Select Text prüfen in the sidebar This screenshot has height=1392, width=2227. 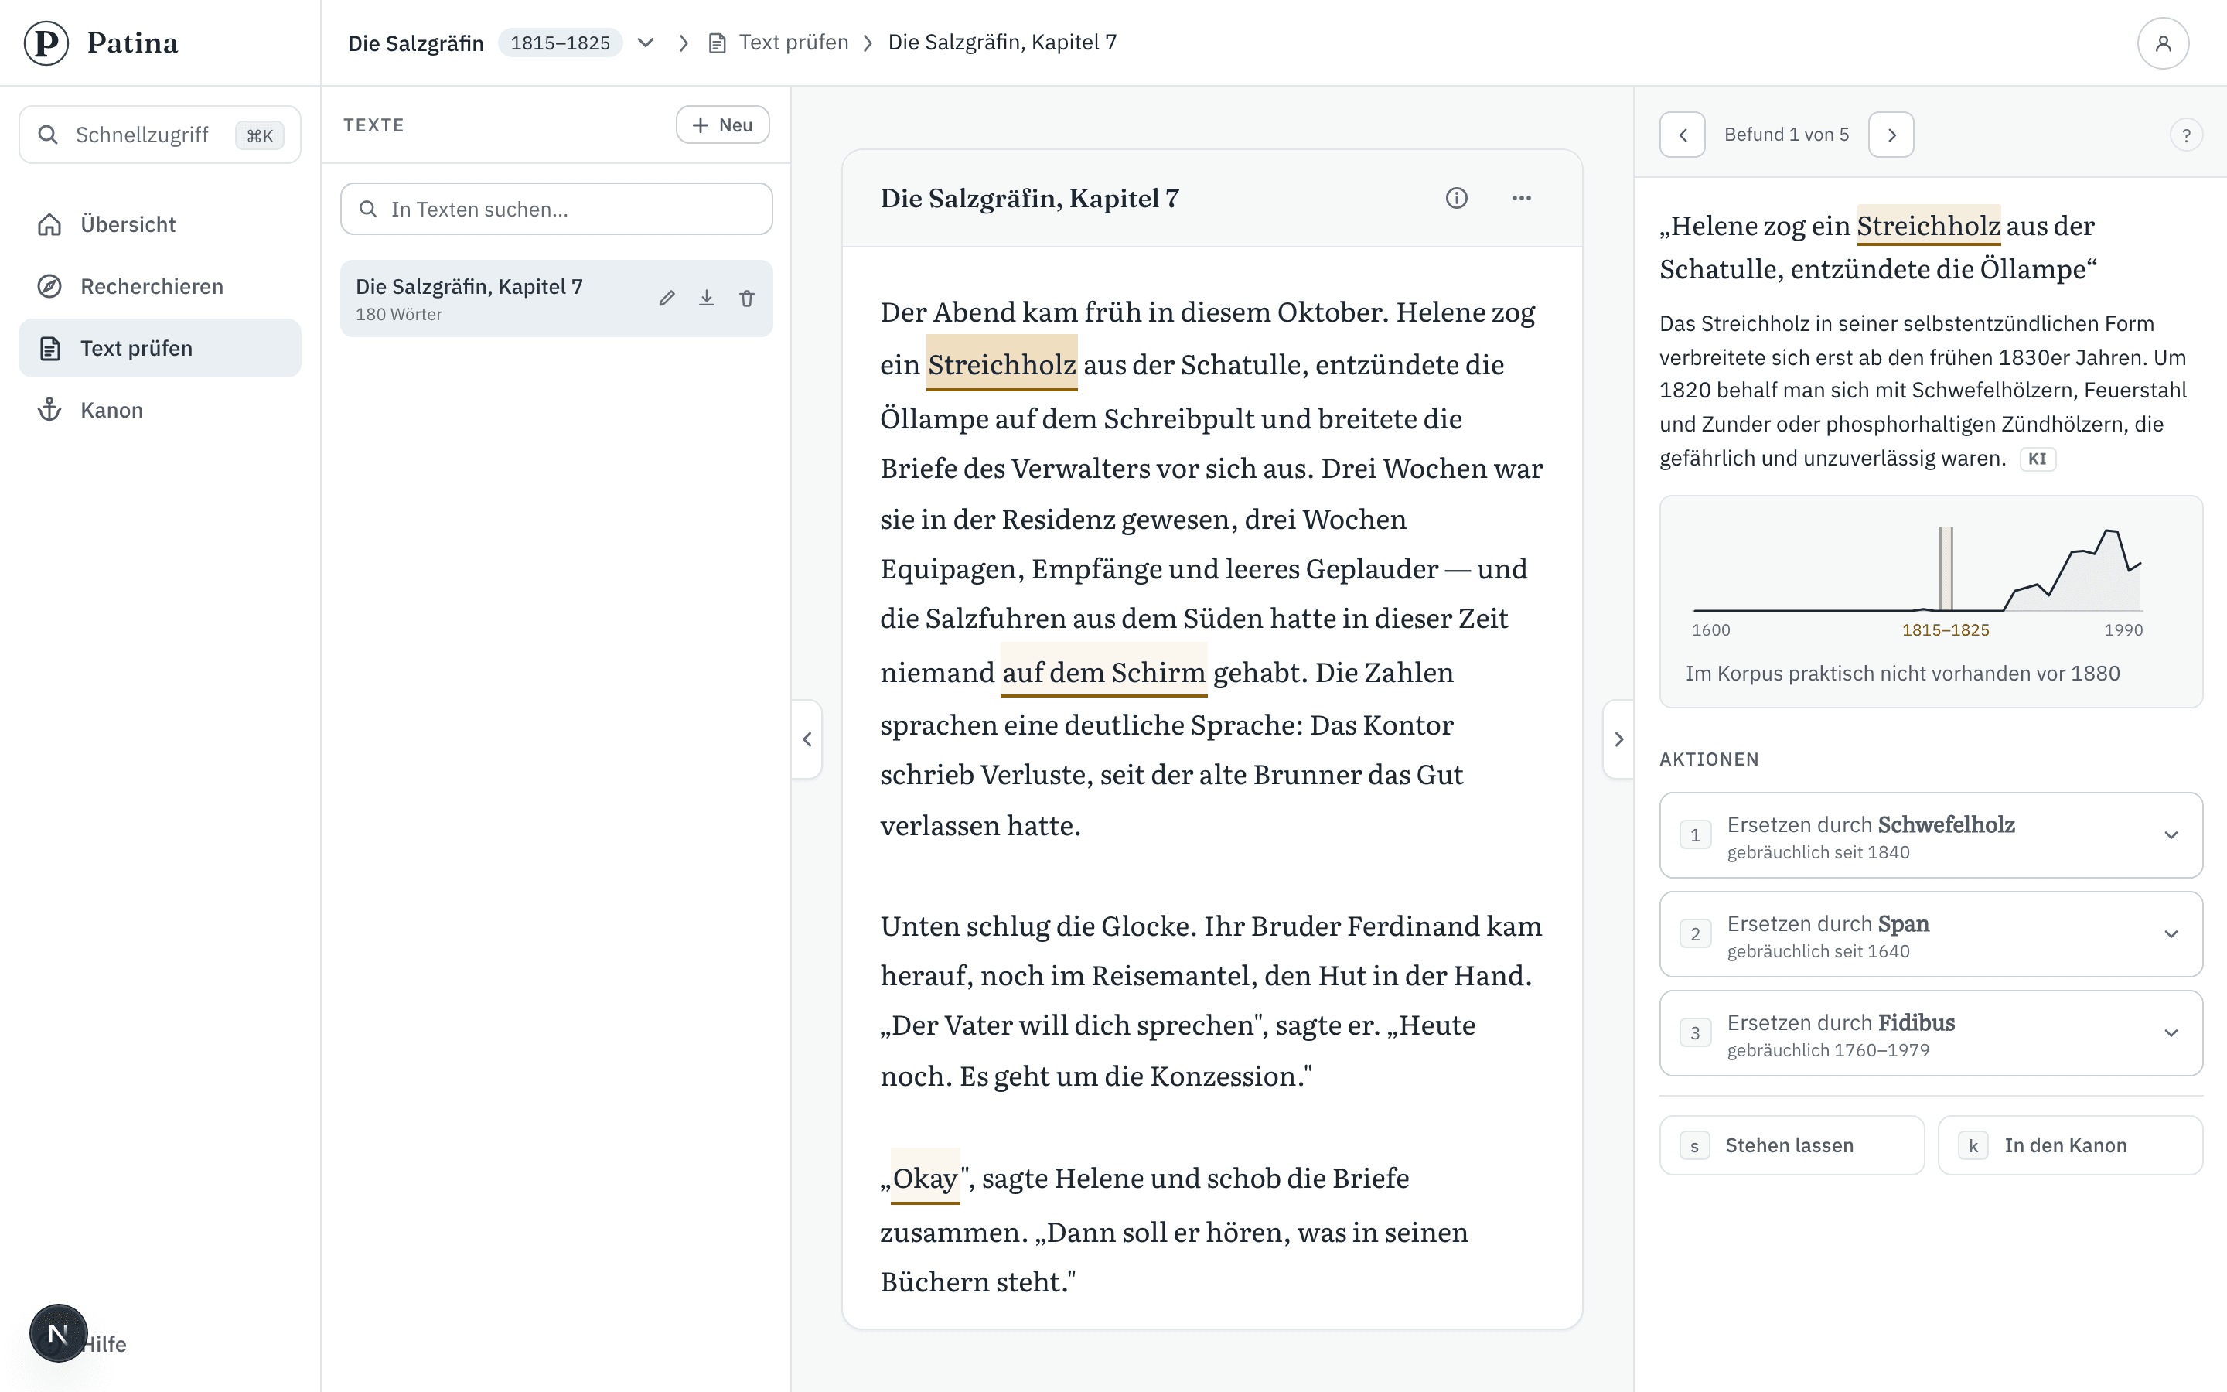pos(160,348)
